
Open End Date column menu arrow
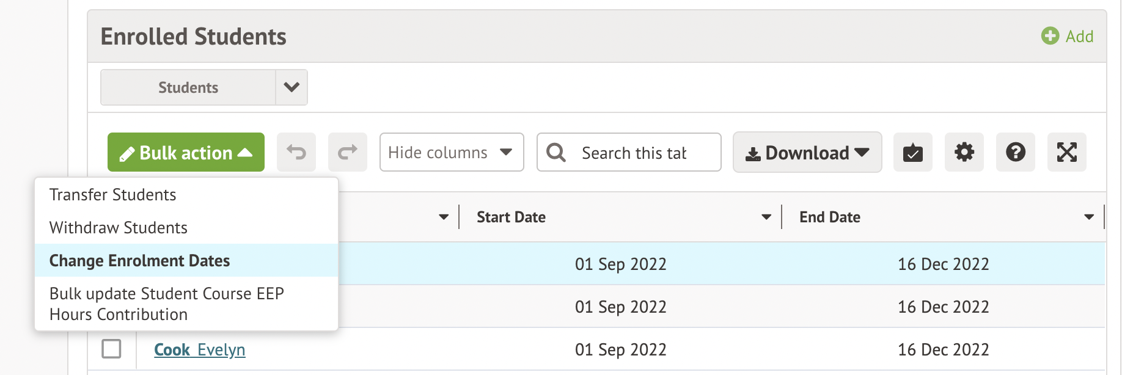pos(1088,217)
